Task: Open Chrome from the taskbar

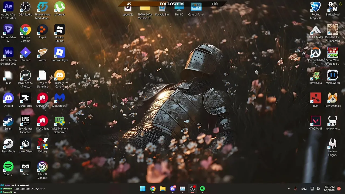Action: (153, 189)
